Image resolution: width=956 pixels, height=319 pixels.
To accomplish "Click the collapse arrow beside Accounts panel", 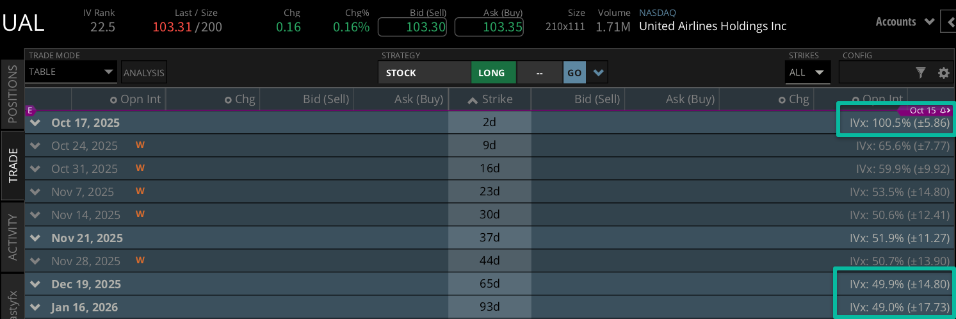I will click(x=948, y=22).
